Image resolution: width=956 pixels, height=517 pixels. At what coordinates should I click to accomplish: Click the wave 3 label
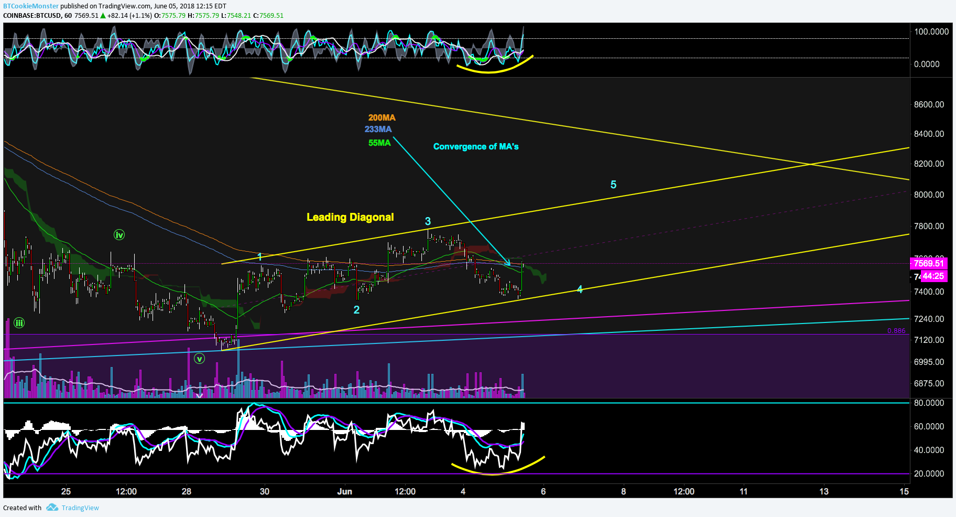point(428,221)
